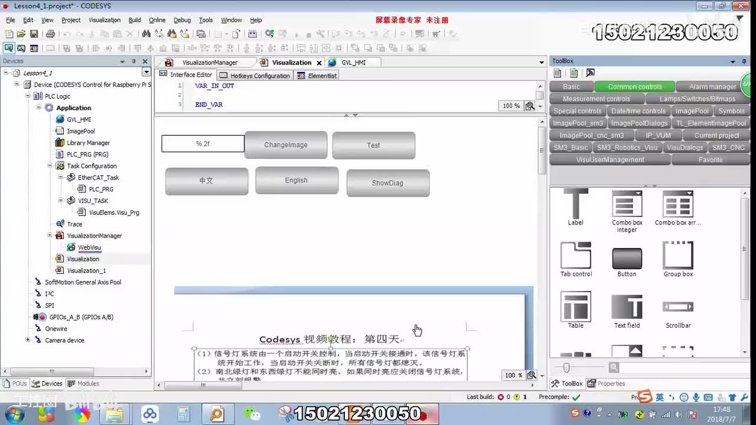
Task: Open Windows Start button
Action: click(x=14, y=414)
